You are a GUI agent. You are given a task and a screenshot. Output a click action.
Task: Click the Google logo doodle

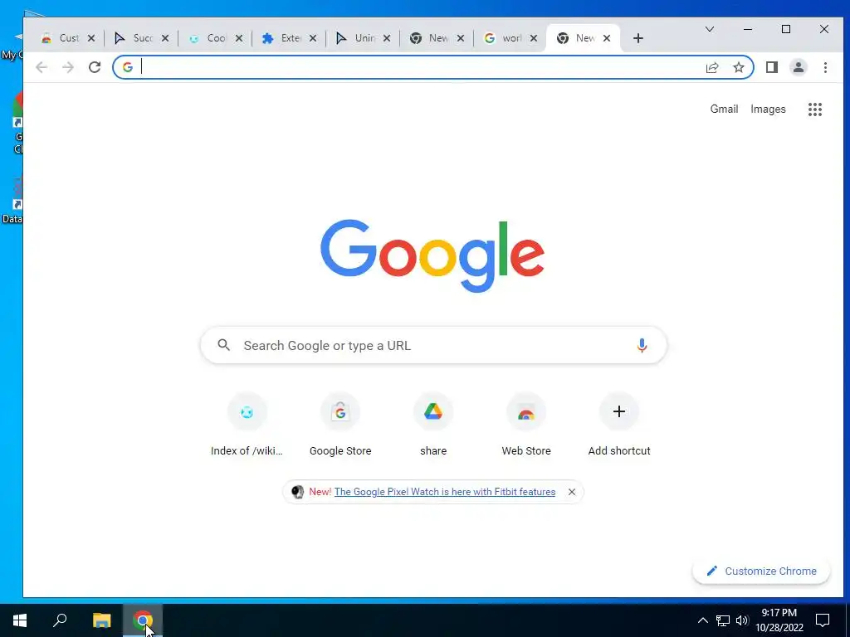432,255
